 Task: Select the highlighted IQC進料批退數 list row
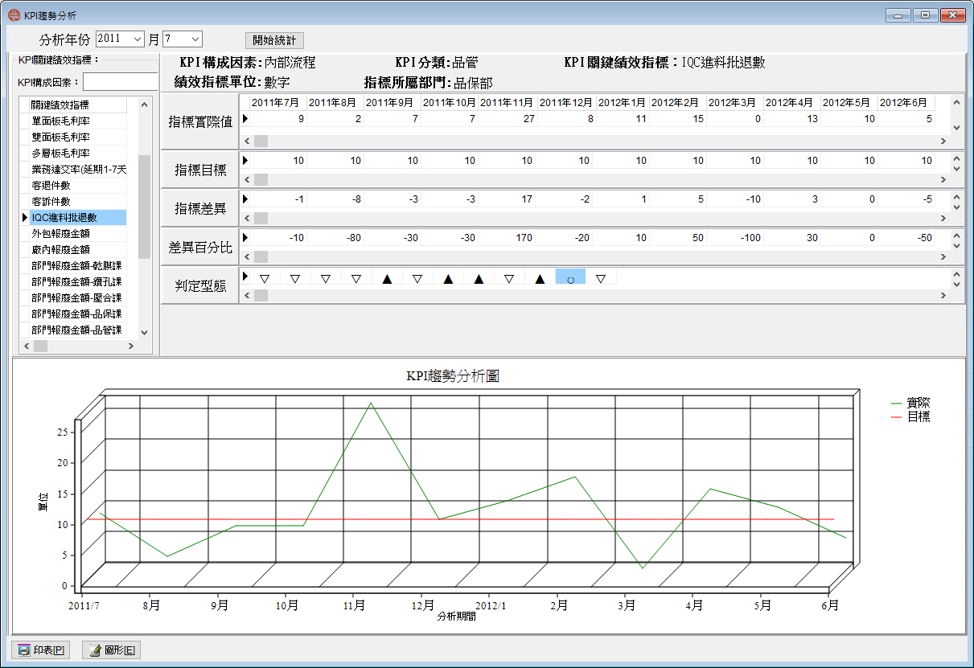pyautogui.click(x=78, y=217)
